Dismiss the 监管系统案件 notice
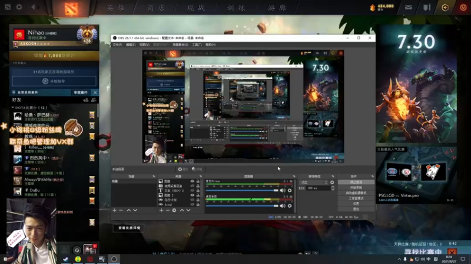 coord(95,93)
